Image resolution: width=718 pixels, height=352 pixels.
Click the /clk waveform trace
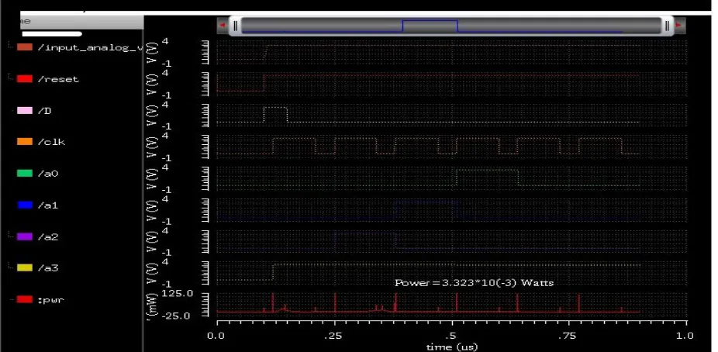pyautogui.click(x=428, y=146)
